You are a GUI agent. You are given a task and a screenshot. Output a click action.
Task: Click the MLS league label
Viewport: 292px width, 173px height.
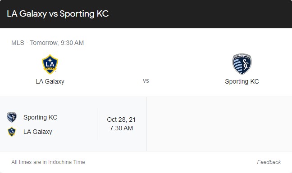[x=18, y=43]
